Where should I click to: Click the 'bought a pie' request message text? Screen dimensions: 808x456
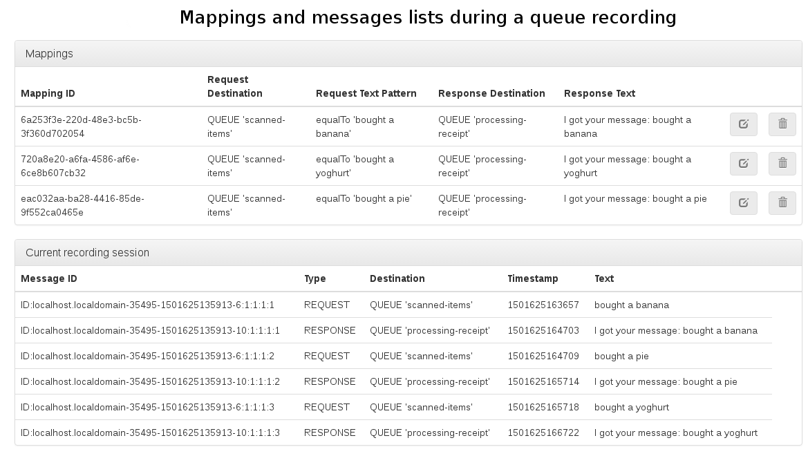click(x=621, y=356)
